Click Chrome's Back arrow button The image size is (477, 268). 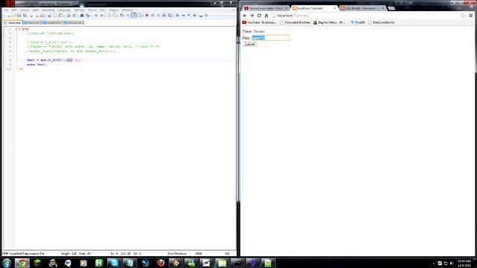coord(245,16)
